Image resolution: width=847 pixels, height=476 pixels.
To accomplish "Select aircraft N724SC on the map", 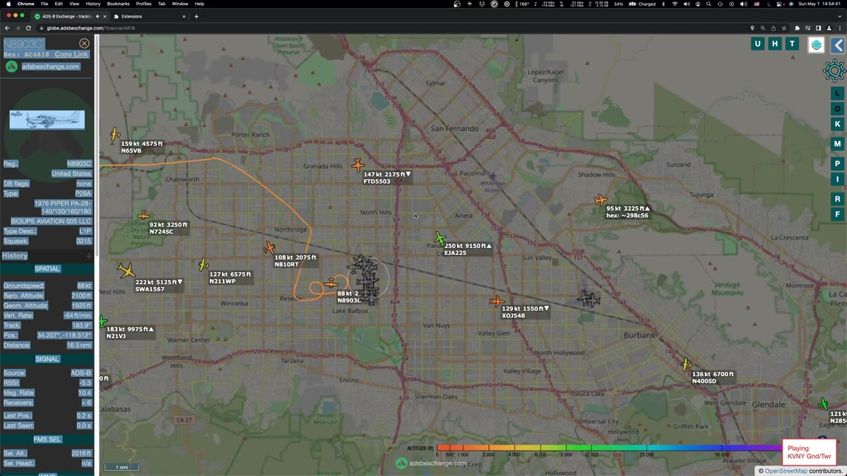I will [x=144, y=215].
